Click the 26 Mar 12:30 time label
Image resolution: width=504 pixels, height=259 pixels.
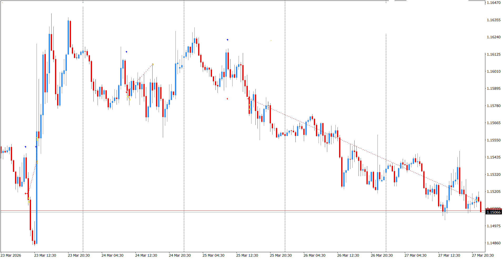click(x=348, y=255)
